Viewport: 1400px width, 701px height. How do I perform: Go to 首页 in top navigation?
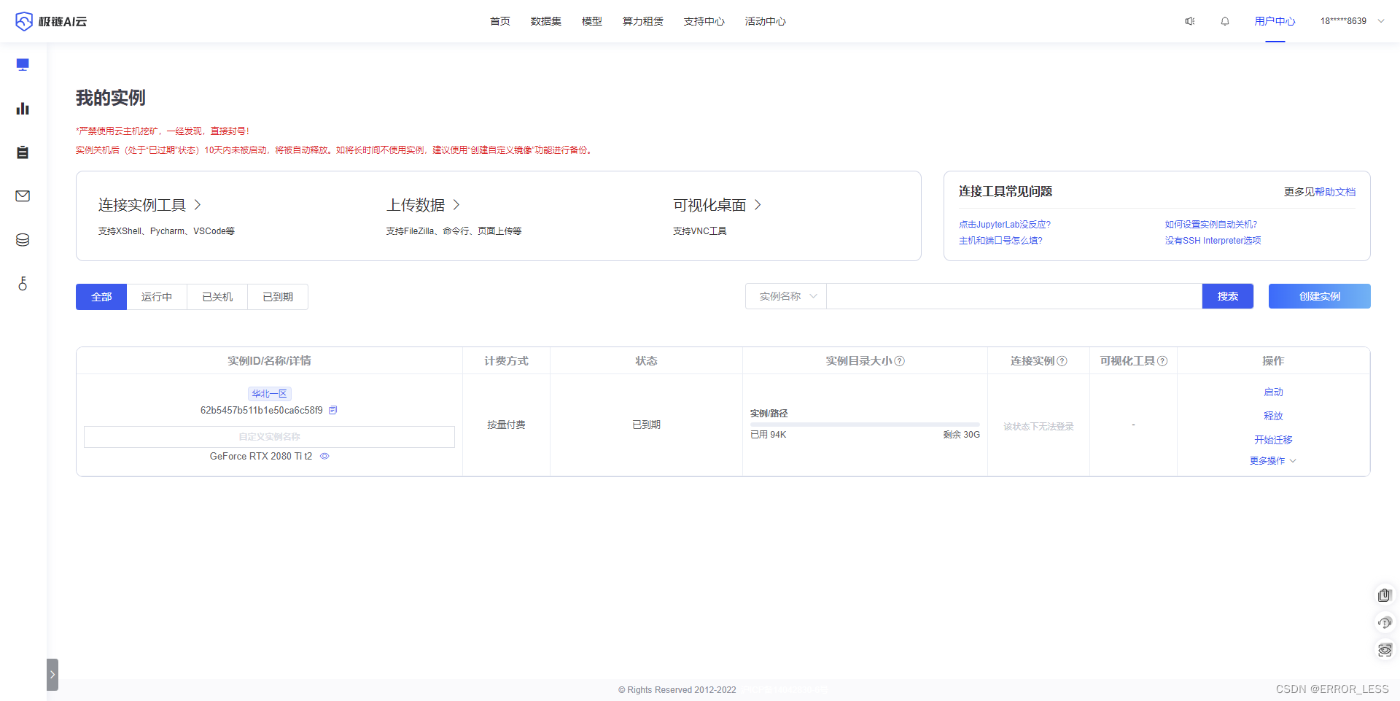500,21
